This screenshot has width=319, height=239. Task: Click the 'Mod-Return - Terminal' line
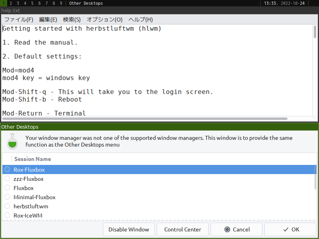click(x=44, y=113)
